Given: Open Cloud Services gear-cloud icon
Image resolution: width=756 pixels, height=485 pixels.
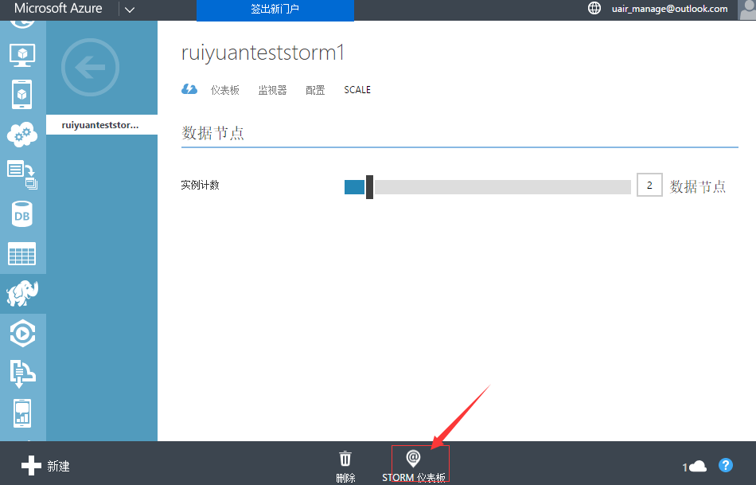Looking at the screenshot, I should tap(22, 134).
